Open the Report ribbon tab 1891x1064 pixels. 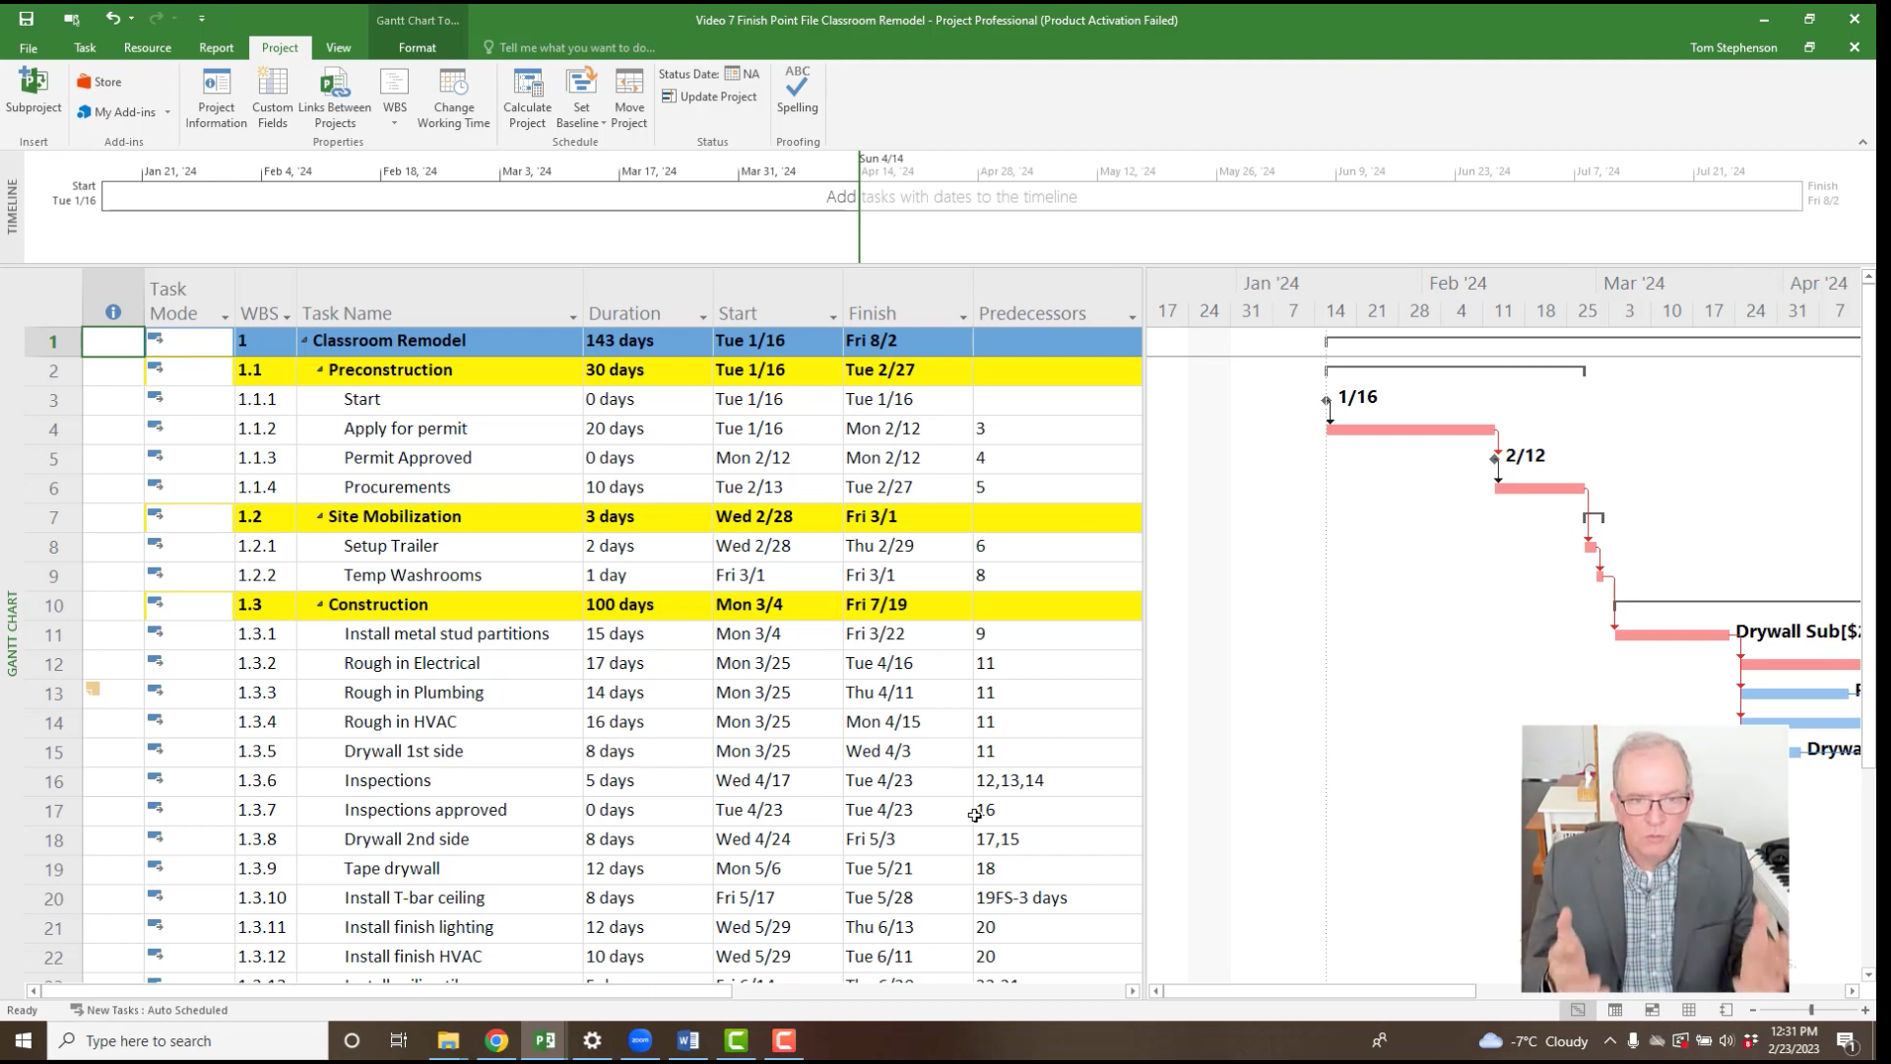216,47
